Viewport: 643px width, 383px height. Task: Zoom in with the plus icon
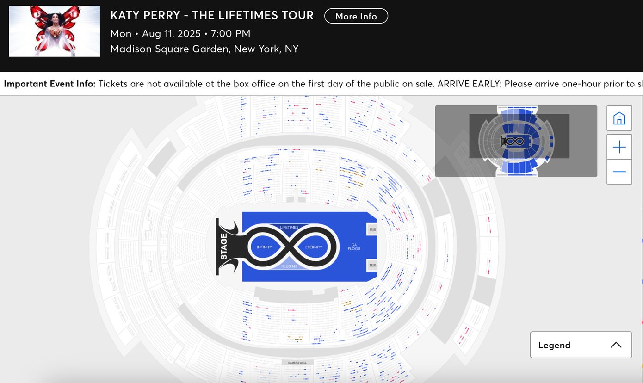point(619,147)
